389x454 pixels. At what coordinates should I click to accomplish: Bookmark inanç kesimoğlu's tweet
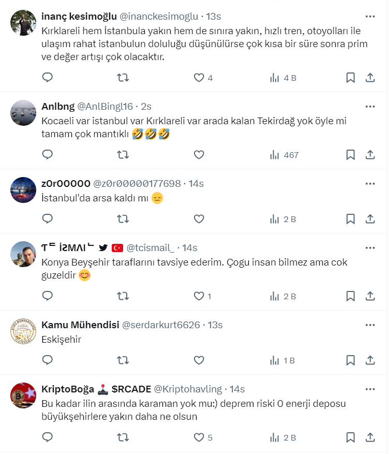pos(350,78)
